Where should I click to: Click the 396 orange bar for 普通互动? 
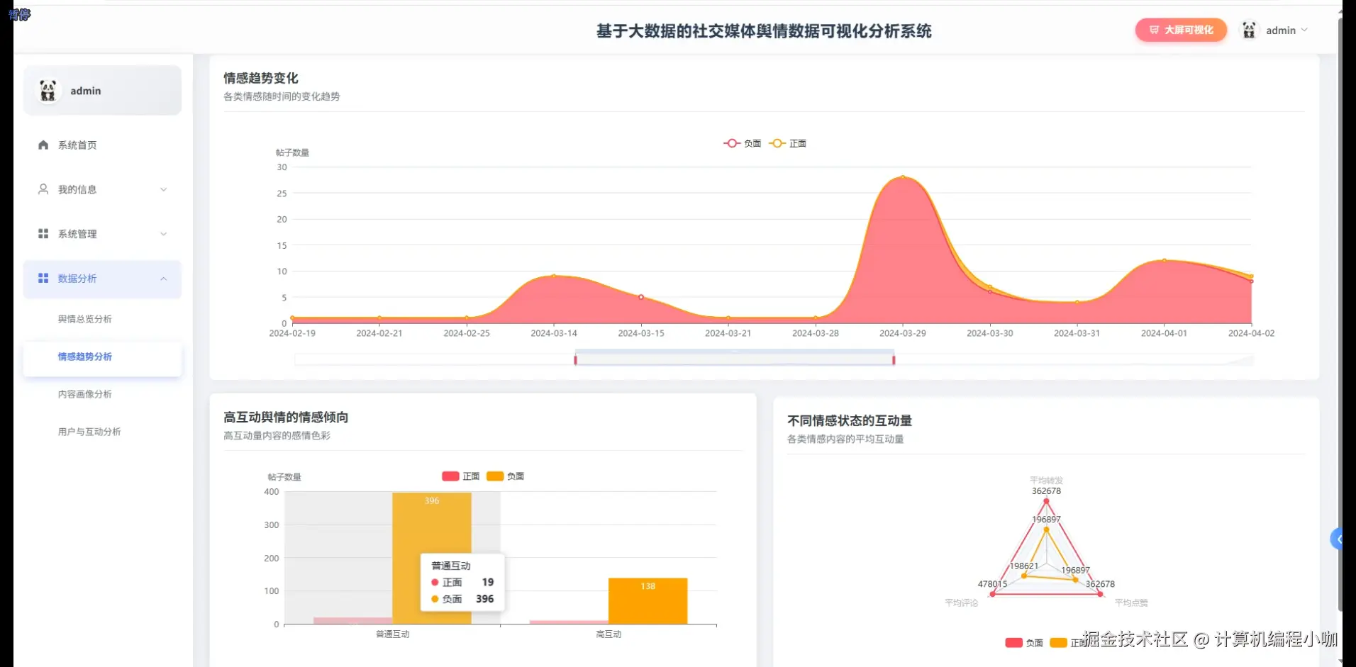click(x=432, y=559)
